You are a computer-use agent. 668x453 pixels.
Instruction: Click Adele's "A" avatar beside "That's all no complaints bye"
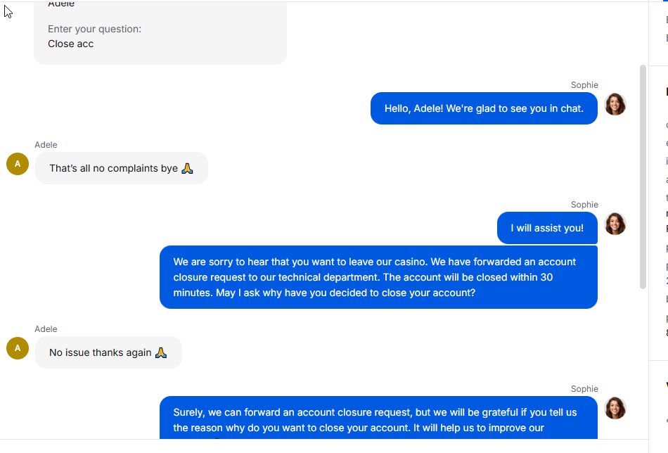(x=18, y=164)
